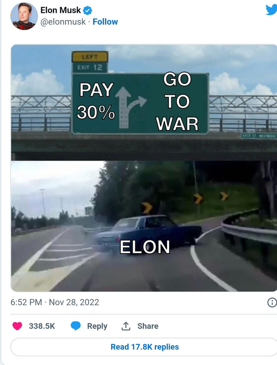Open the tweet info circle icon
277x365 pixels.
pos(272,302)
